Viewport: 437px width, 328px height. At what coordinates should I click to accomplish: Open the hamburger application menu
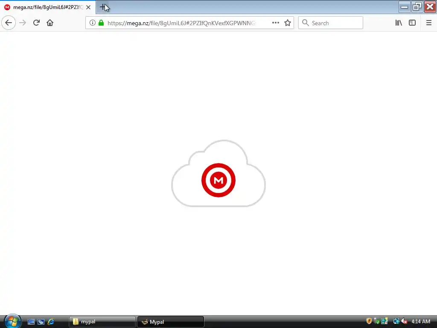[x=429, y=23]
